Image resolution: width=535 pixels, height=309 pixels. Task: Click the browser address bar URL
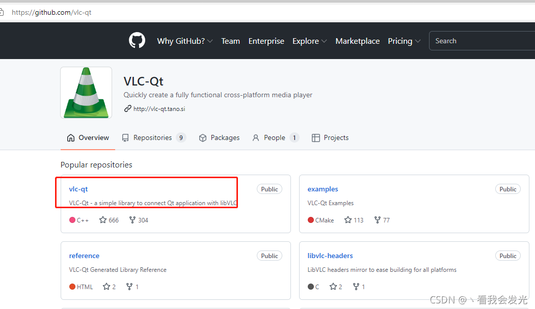(x=51, y=13)
